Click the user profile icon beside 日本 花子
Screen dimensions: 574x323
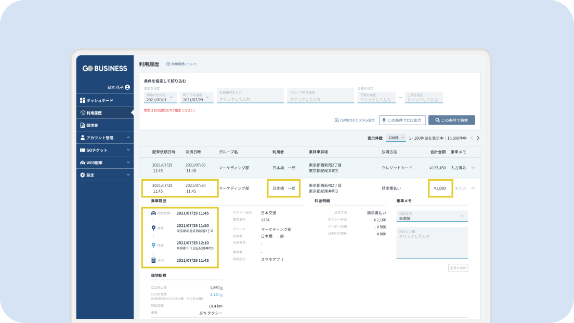pos(127,87)
